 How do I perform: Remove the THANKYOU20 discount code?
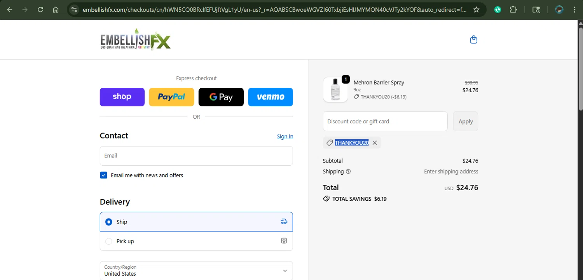pyautogui.click(x=375, y=143)
